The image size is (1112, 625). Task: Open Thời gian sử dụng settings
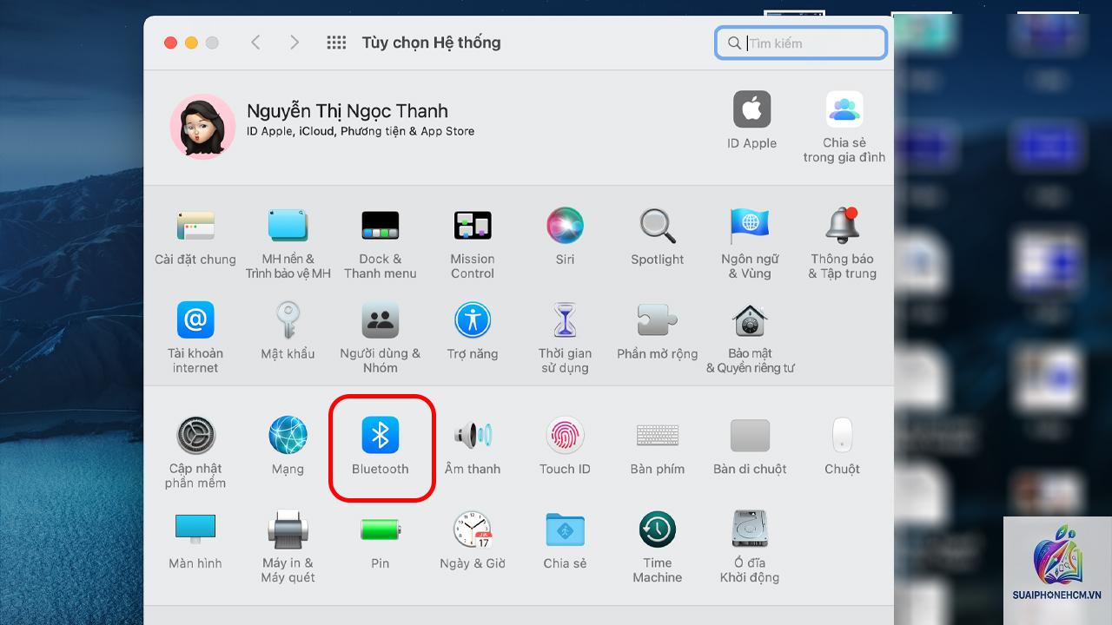click(565, 320)
